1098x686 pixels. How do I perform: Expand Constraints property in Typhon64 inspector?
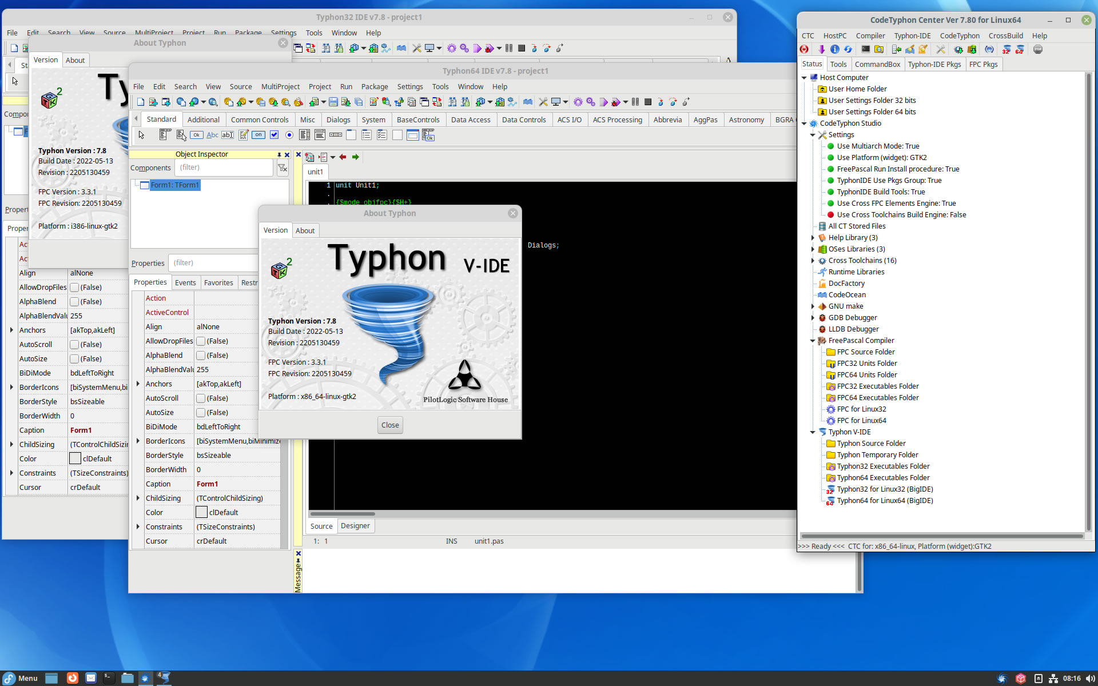pos(138,527)
